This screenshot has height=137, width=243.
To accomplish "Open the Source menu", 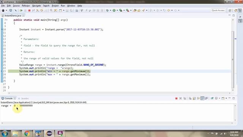I will coord(16,6).
